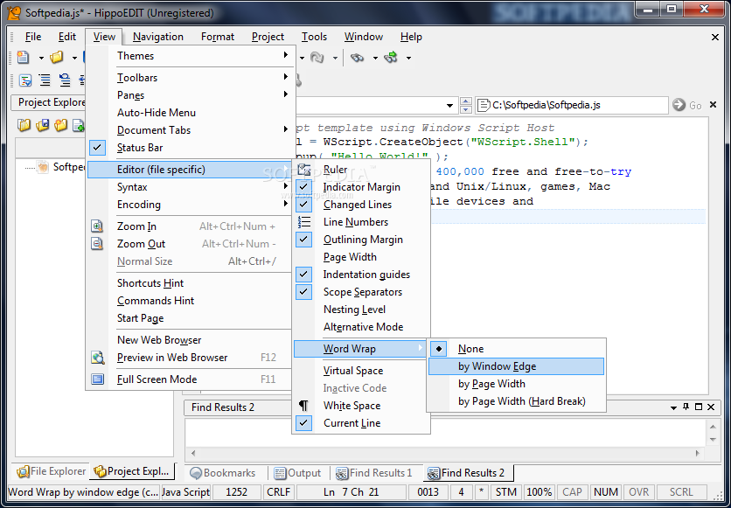
Task: Click the file path field C:\Softpedia\Softpedia.js
Action: point(572,105)
